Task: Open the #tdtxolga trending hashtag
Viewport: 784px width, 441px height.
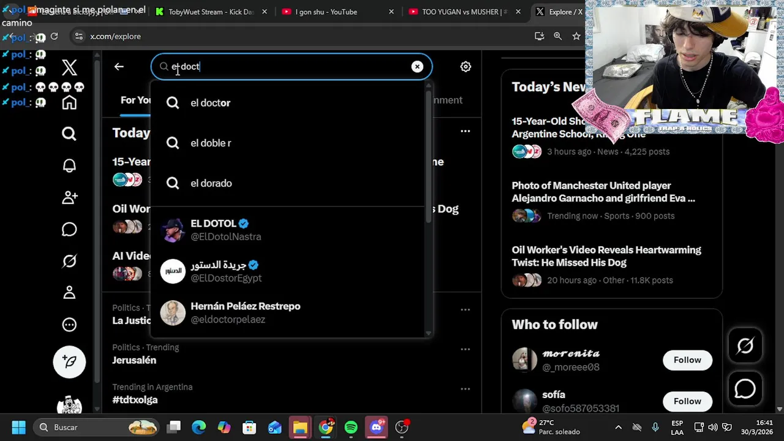Action: [135, 399]
